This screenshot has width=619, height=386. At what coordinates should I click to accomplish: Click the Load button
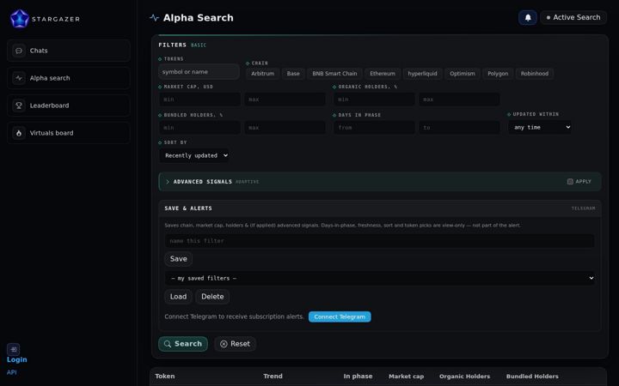pyautogui.click(x=178, y=297)
